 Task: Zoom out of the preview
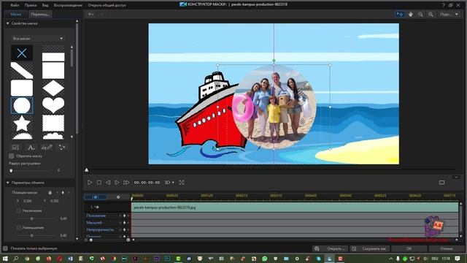(x=420, y=15)
